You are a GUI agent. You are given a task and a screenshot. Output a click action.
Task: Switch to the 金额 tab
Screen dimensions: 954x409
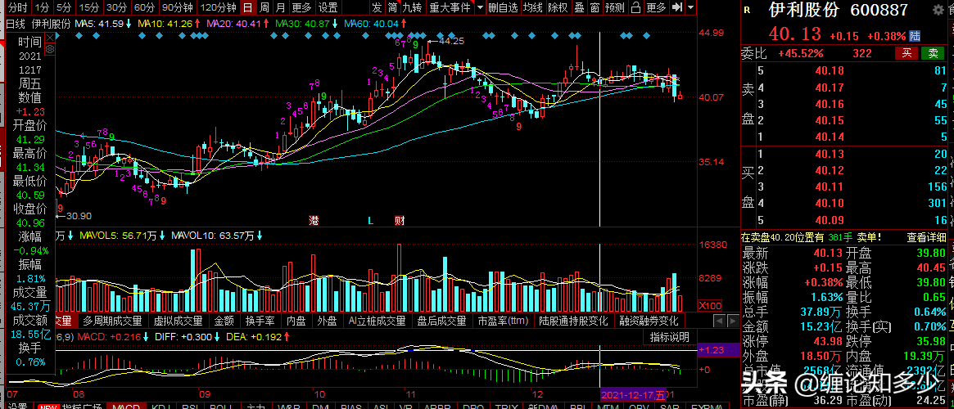[224, 321]
